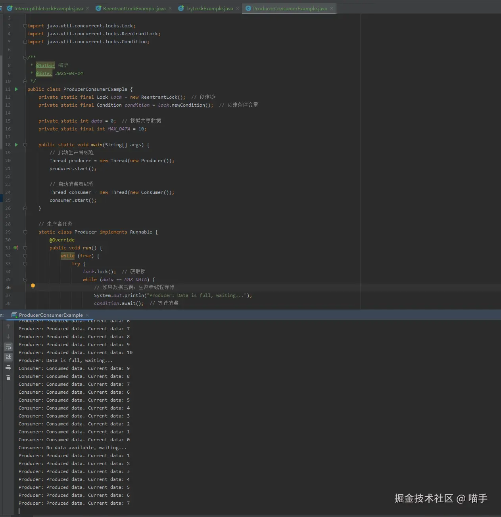Select the ProducerConsumerExample run console tab
The image size is (501, 517).
point(51,315)
